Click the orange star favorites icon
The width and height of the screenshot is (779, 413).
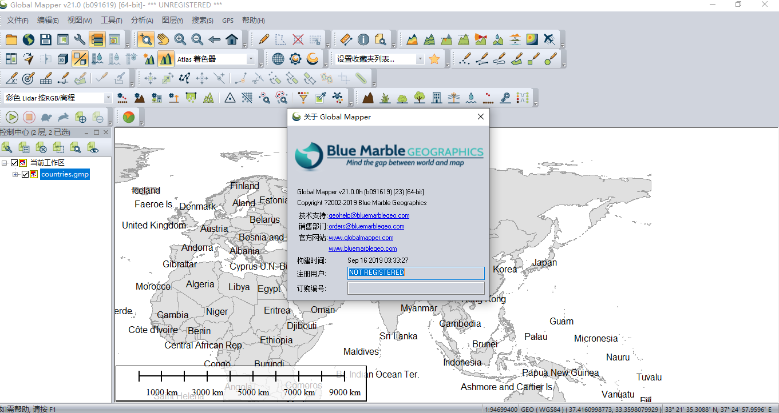tap(434, 58)
